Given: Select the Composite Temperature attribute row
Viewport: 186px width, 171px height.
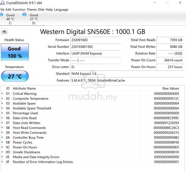Looking at the screenshot, I should coord(90,98).
